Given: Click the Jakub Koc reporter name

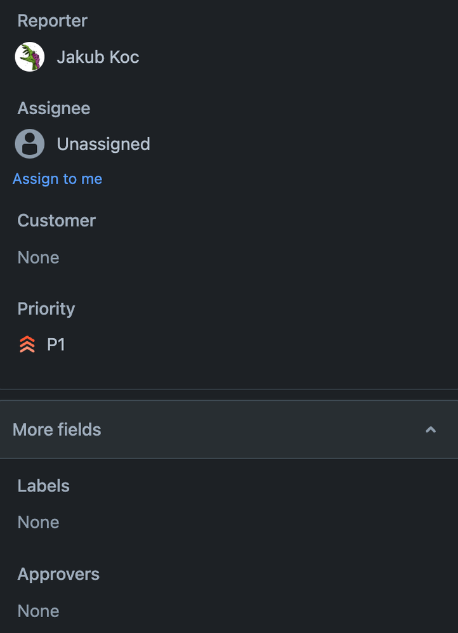Looking at the screenshot, I should coord(98,56).
